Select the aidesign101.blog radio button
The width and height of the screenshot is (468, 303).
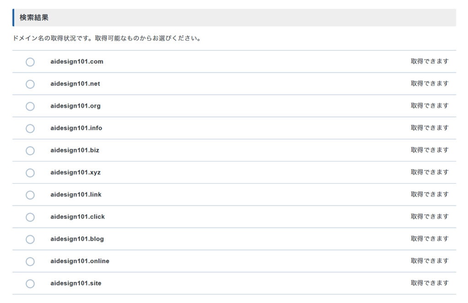[x=30, y=239]
